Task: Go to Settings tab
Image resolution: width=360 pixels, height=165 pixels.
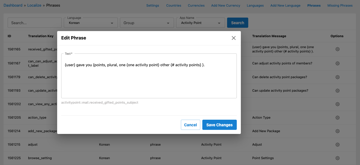Action: (153, 5)
